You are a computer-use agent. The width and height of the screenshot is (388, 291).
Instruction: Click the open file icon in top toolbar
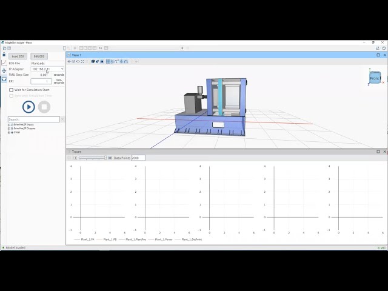(4, 48)
